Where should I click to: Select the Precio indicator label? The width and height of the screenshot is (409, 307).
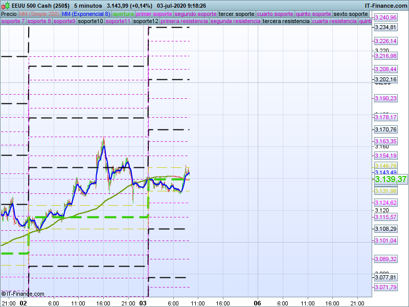(x=9, y=14)
